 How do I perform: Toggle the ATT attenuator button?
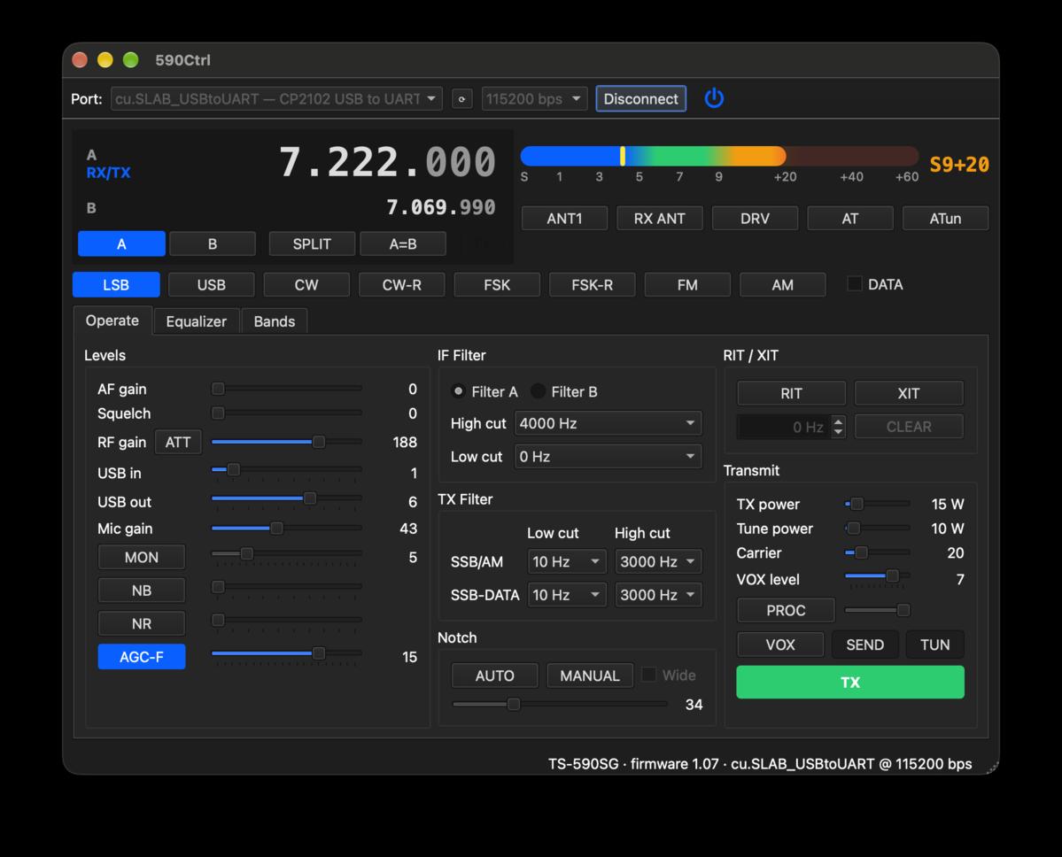point(178,442)
